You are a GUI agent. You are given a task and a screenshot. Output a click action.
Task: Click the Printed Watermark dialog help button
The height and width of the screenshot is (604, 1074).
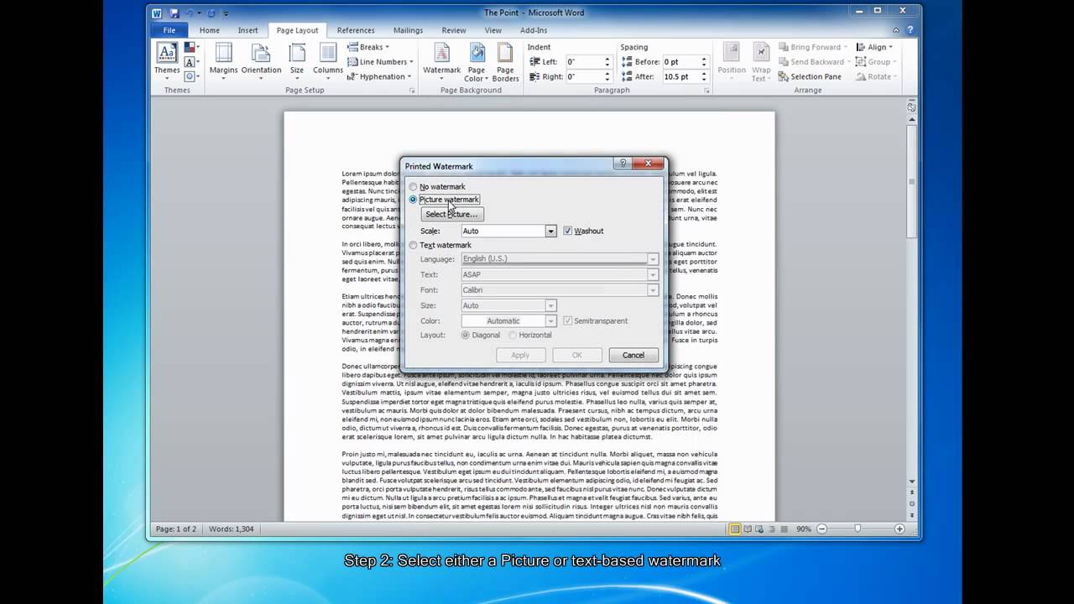click(x=623, y=164)
